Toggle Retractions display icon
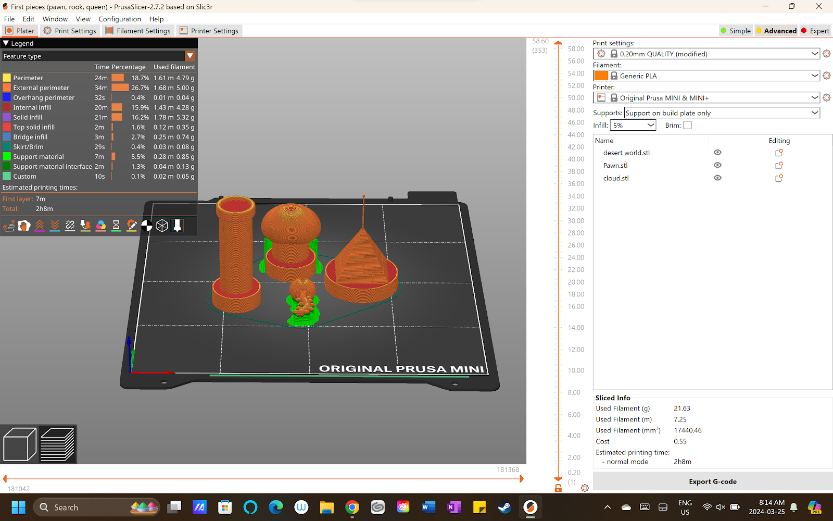This screenshot has height=521, width=833. [x=40, y=226]
